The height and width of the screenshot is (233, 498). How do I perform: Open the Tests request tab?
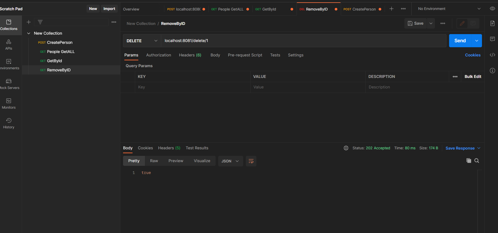[275, 55]
